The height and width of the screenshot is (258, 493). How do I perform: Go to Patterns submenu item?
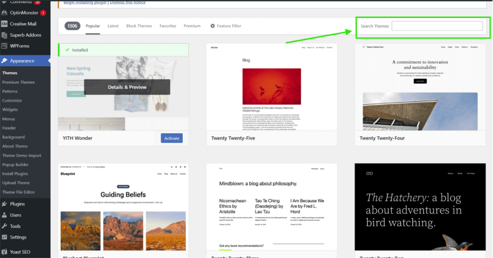pyautogui.click(x=10, y=92)
